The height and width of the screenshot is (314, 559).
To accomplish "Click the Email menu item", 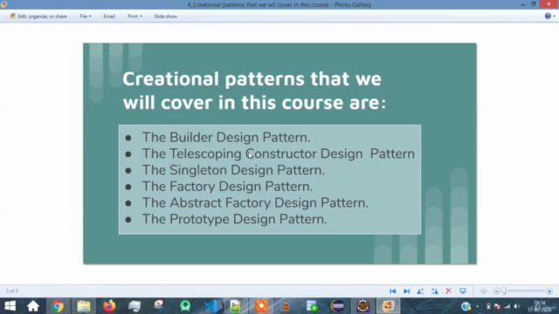I will tap(109, 17).
